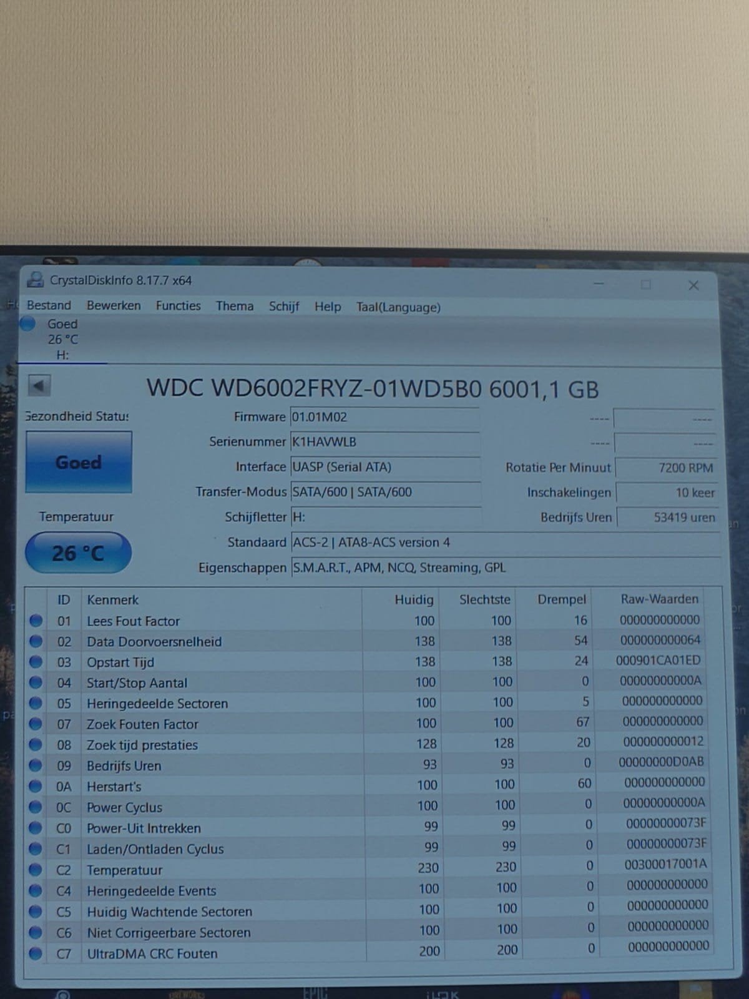Open the Bestand menu

[x=49, y=305]
